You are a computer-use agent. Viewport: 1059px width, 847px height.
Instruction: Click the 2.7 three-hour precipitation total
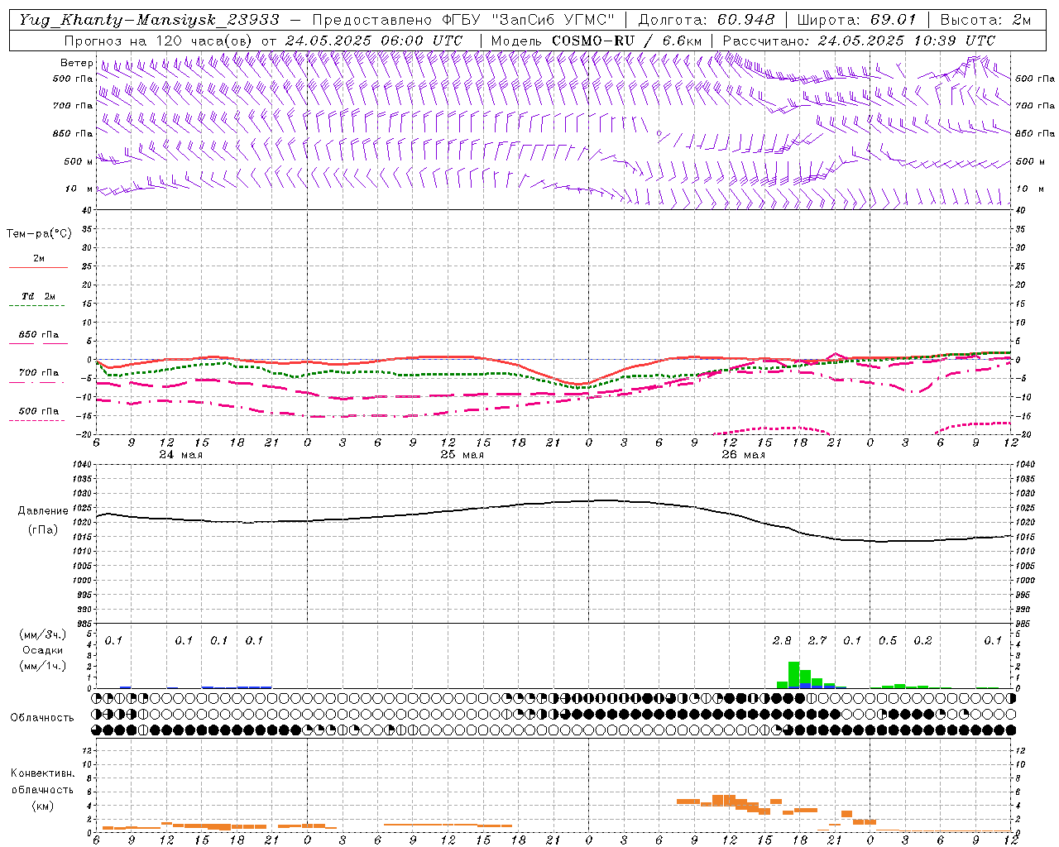point(817,640)
